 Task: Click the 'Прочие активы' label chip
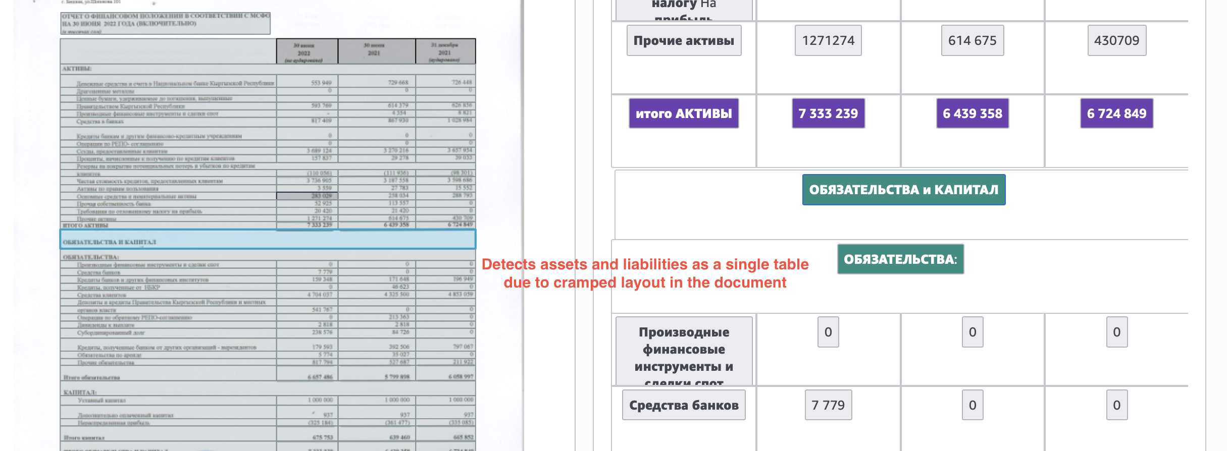pyautogui.click(x=684, y=40)
